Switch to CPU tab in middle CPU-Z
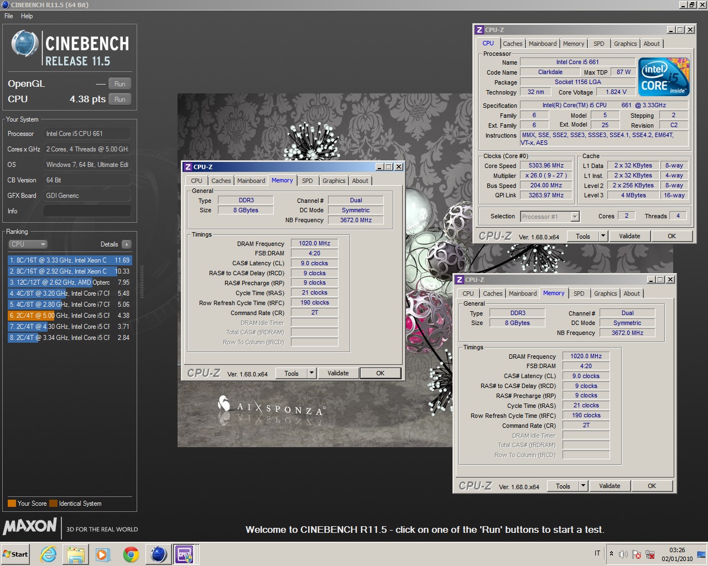The height and width of the screenshot is (566, 708). tap(196, 181)
